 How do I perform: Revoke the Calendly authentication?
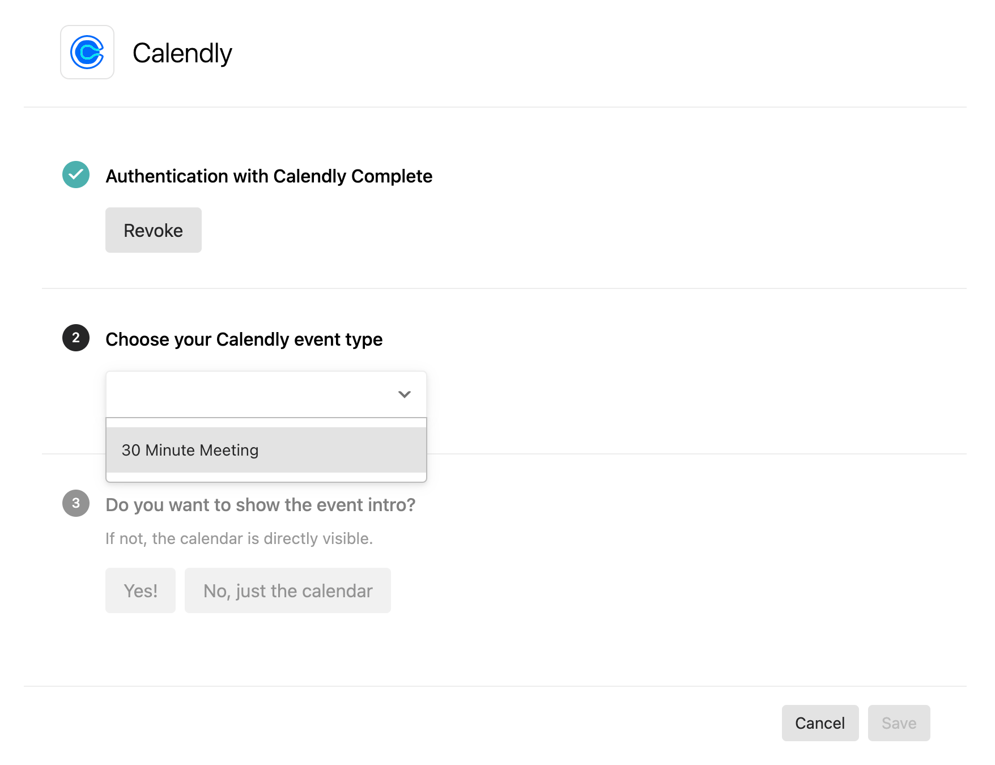point(154,230)
